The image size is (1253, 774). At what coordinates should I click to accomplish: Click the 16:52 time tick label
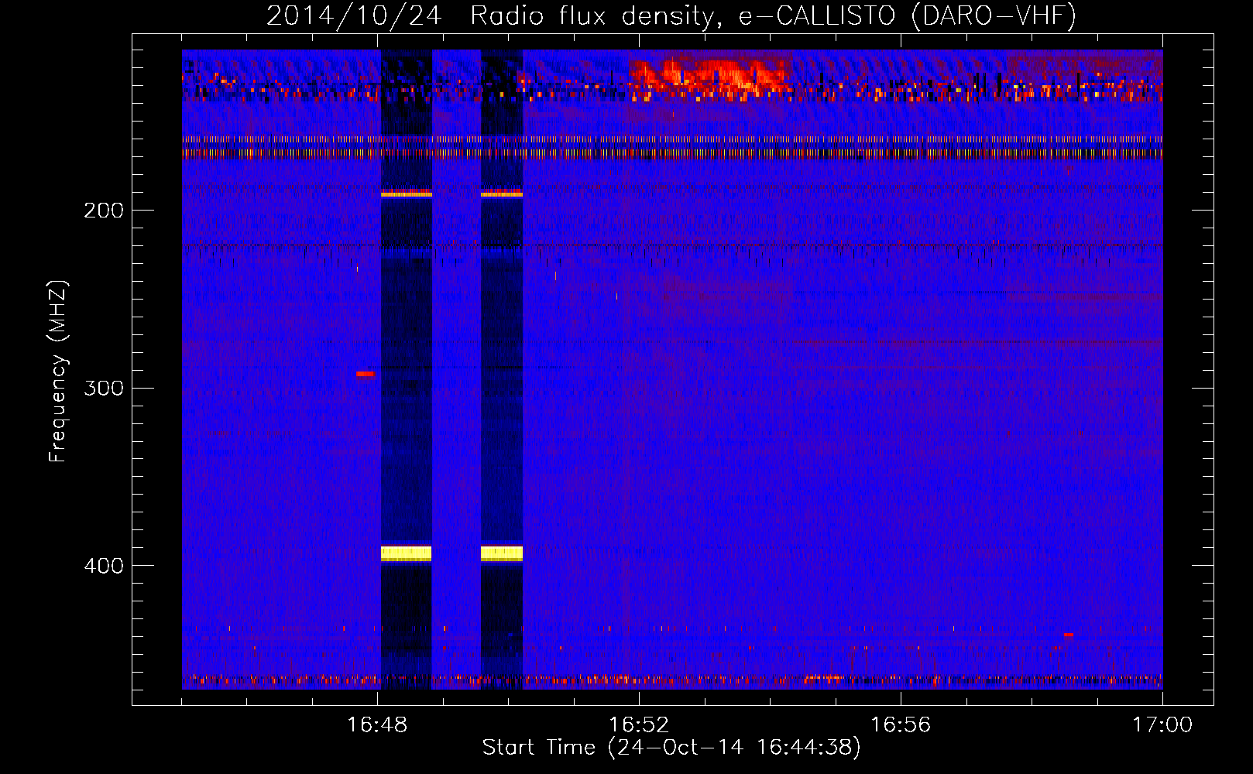pos(639,725)
